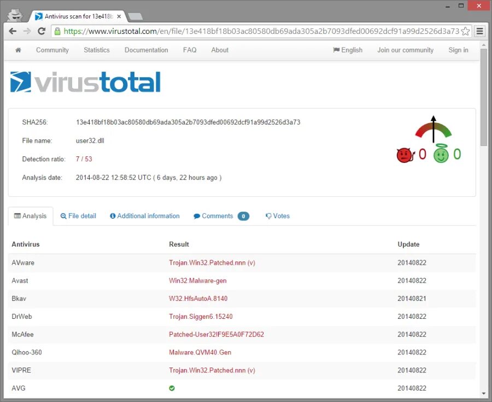This screenshot has height=402, width=492.
Task: Click the scrollbar up arrow
Action: pyautogui.click(x=484, y=45)
